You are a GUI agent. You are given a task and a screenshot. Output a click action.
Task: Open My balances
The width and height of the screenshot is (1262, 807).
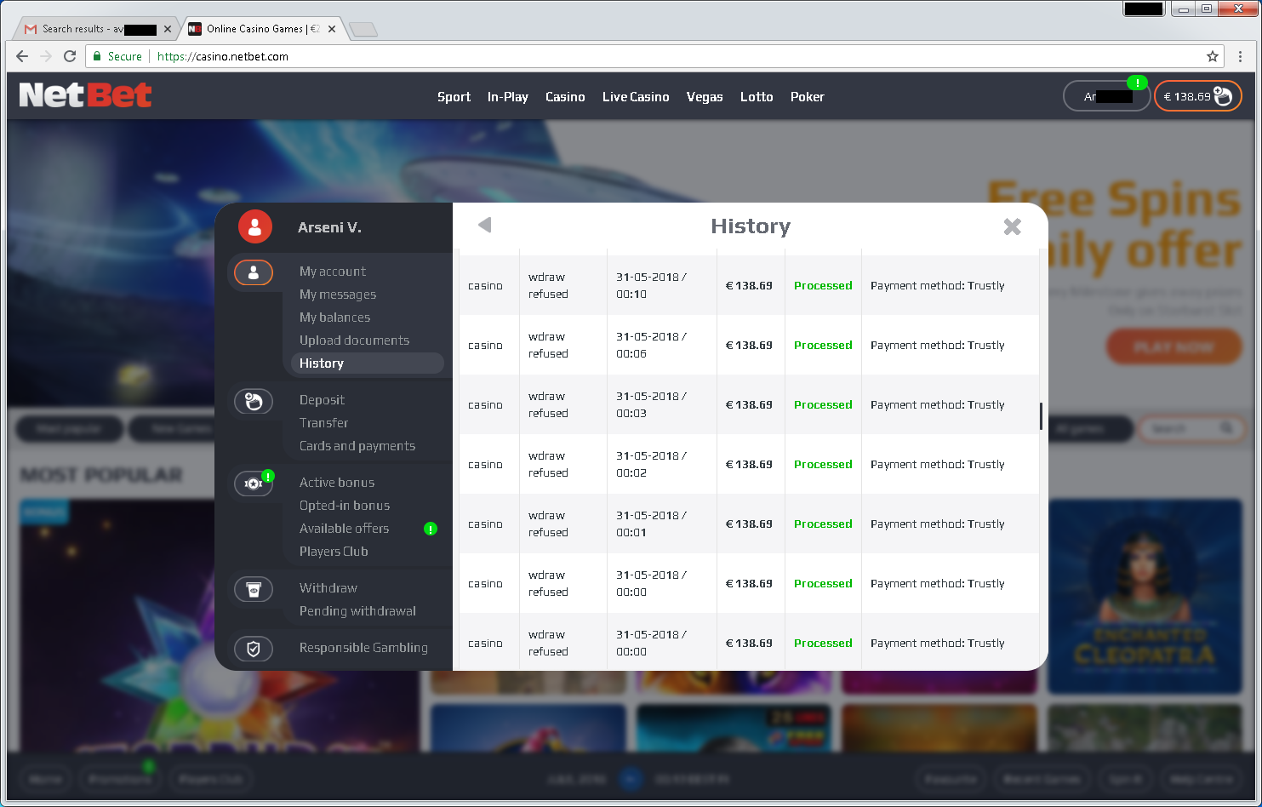334,318
